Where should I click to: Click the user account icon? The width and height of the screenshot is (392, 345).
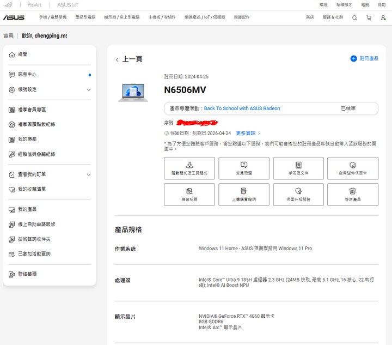(x=383, y=18)
